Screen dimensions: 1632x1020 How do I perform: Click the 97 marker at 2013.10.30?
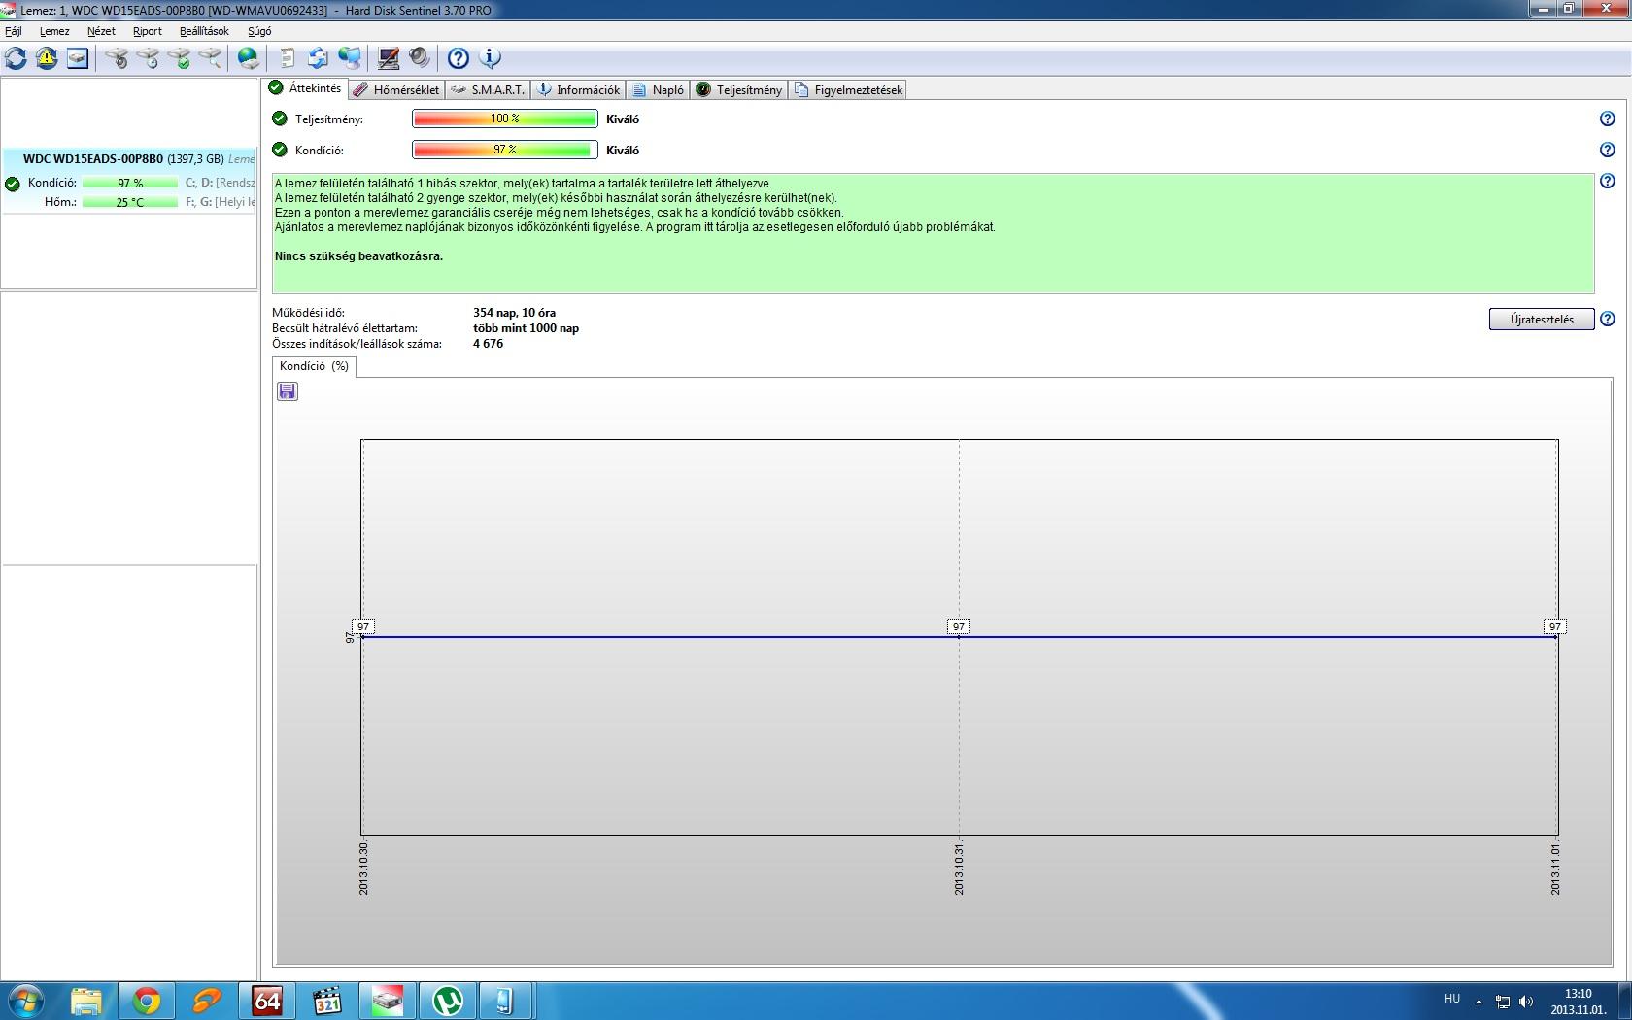click(x=362, y=627)
